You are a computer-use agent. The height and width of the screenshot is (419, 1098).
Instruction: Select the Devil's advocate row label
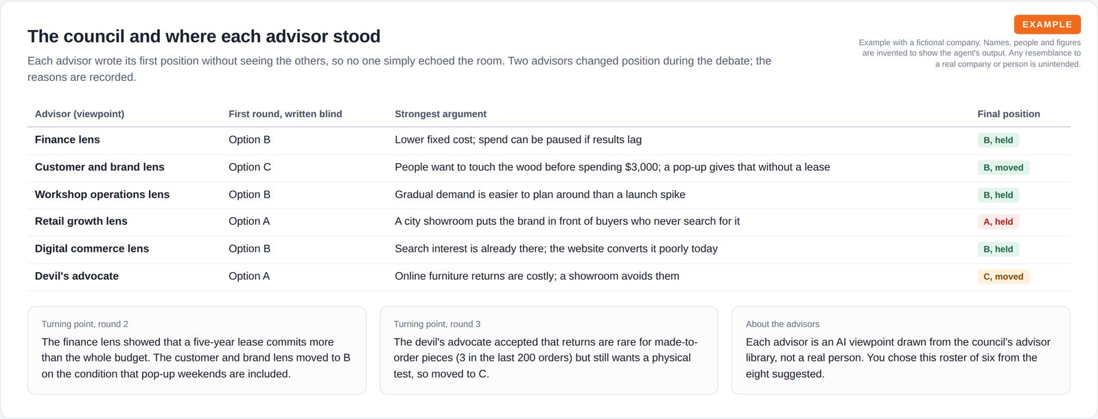click(77, 276)
